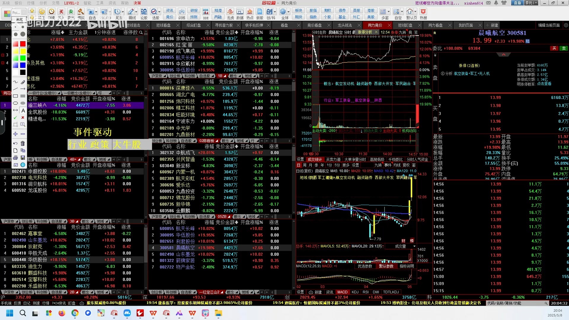Click the red 买 buy button beside 委比
The width and height of the screenshot is (569, 320).
coord(554,48)
